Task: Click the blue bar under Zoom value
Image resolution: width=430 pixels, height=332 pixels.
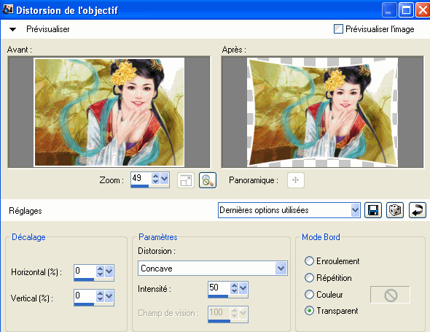Action: [x=140, y=186]
